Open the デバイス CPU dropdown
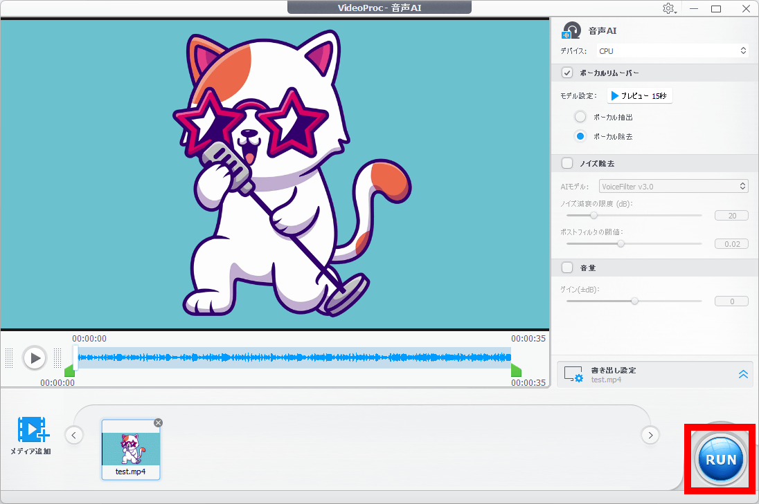This screenshot has width=759, height=504. [672, 50]
